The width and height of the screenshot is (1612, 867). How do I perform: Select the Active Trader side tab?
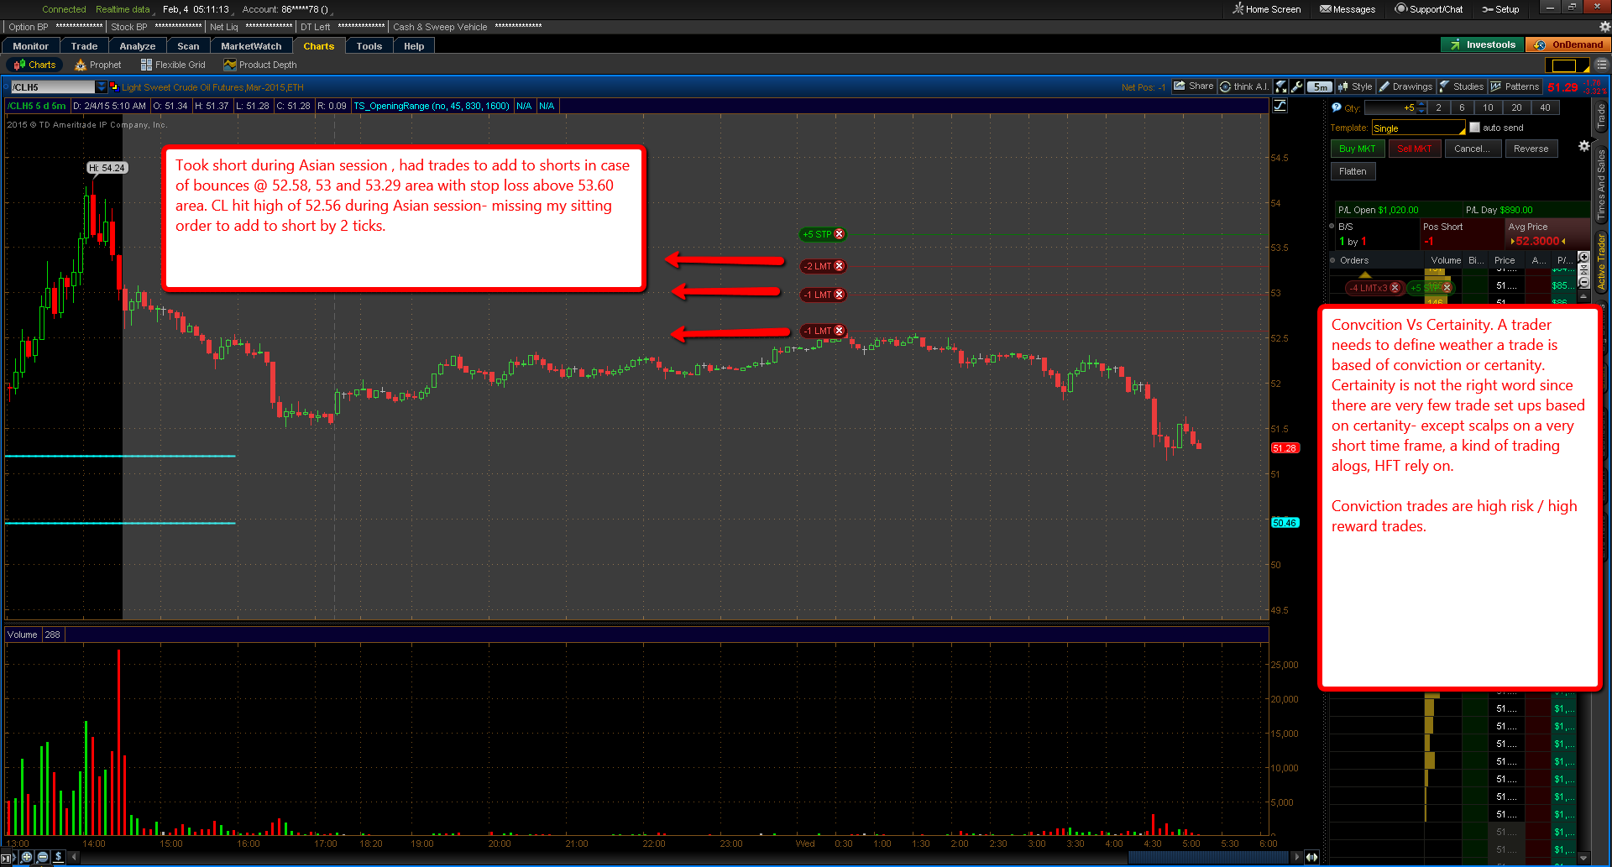[x=1601, y=263]
